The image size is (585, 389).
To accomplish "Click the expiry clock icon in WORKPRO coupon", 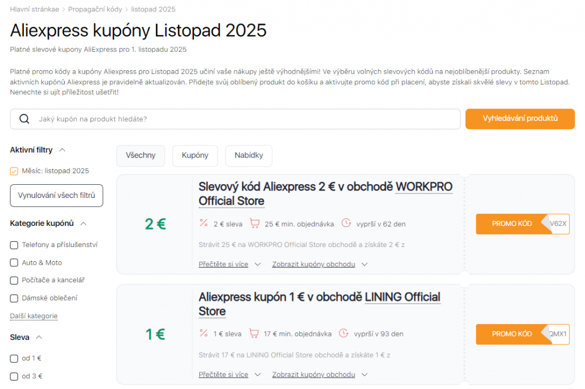I will point(346,223).
